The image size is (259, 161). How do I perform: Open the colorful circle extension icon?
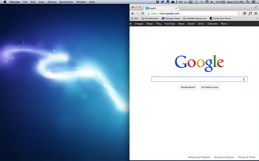[x=245, y=14]
